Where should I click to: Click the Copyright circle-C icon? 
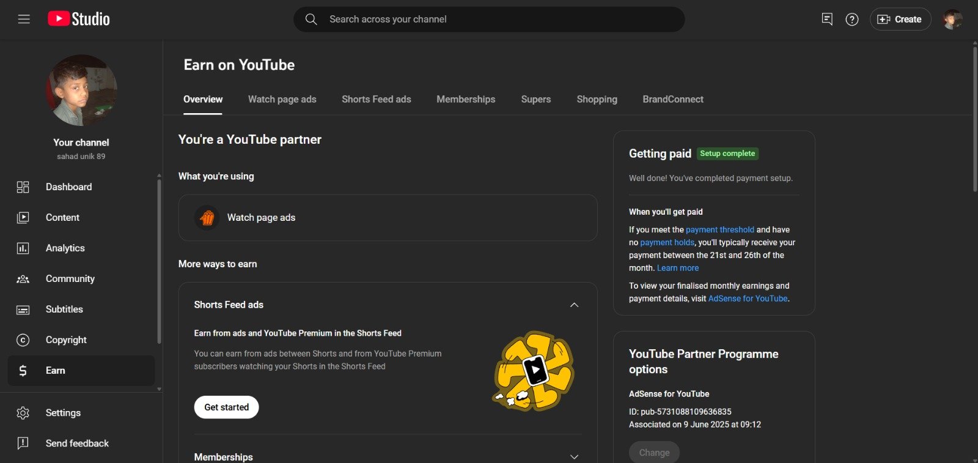point(23,339)
